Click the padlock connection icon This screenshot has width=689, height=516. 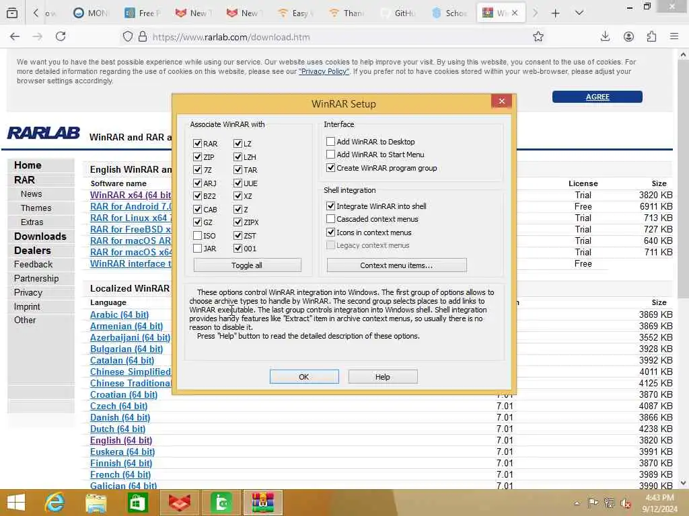click(x=143, y=36)
